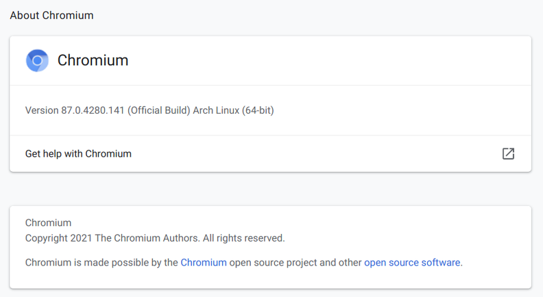Click the large Chromium title beside the logo
The width and height of the screenshot is (543, 297).
pyautogui.click(x=93, y=60)
